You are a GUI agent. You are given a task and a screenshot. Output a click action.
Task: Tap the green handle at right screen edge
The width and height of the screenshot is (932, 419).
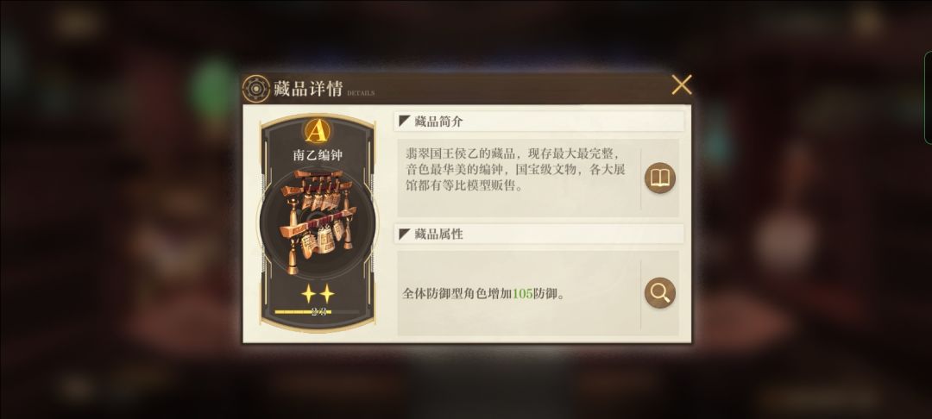pyautogui.click(x=927, y=98)
